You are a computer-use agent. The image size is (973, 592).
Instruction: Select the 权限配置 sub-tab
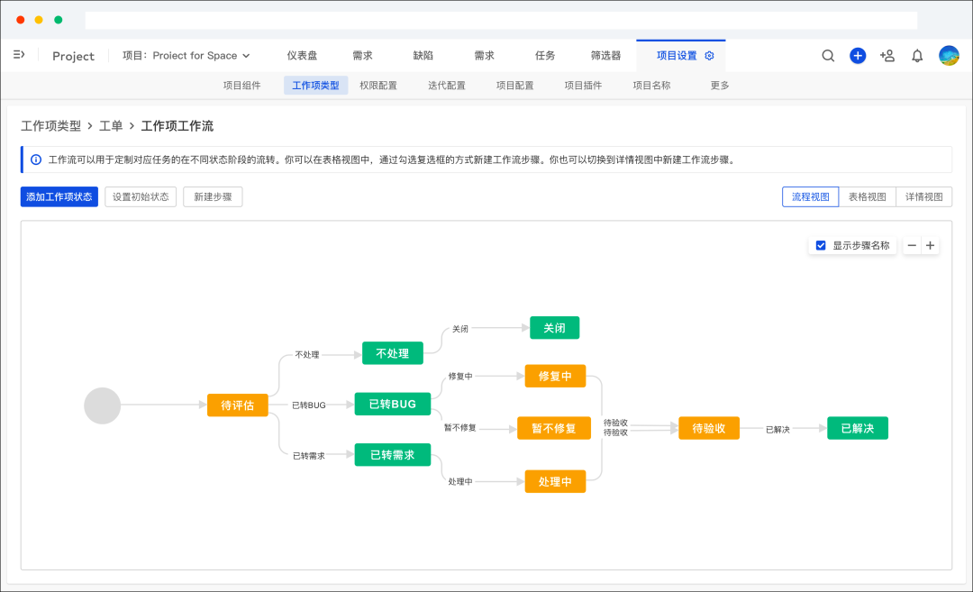point(378,86)
